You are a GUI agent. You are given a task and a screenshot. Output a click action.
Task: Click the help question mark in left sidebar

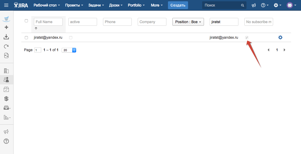point(7,141)
